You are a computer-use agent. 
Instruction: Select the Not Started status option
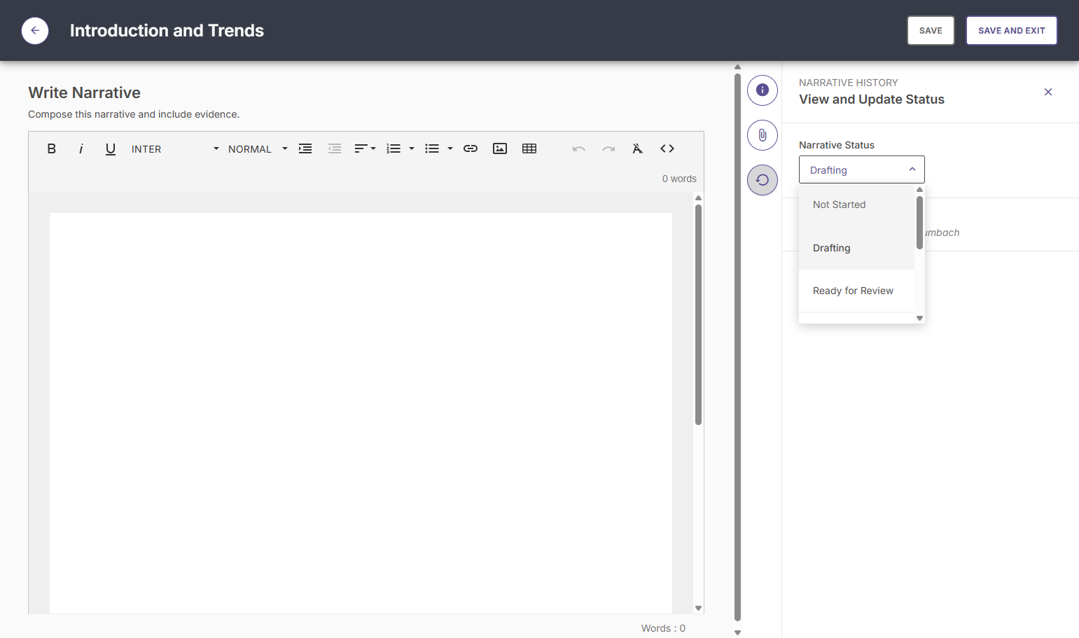tap(856, 204)
